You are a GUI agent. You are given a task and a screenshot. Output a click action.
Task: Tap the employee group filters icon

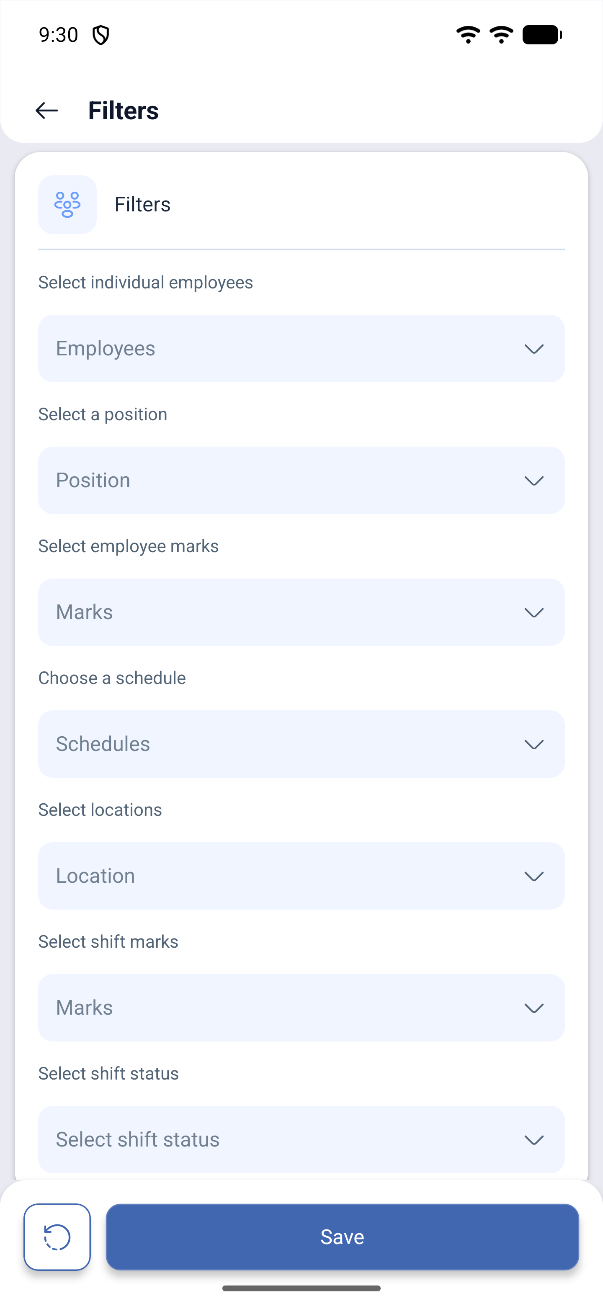click(x=67, y=205)
